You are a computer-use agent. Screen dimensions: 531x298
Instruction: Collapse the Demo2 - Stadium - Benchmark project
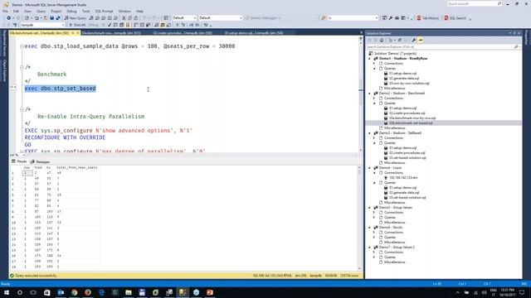370,94
